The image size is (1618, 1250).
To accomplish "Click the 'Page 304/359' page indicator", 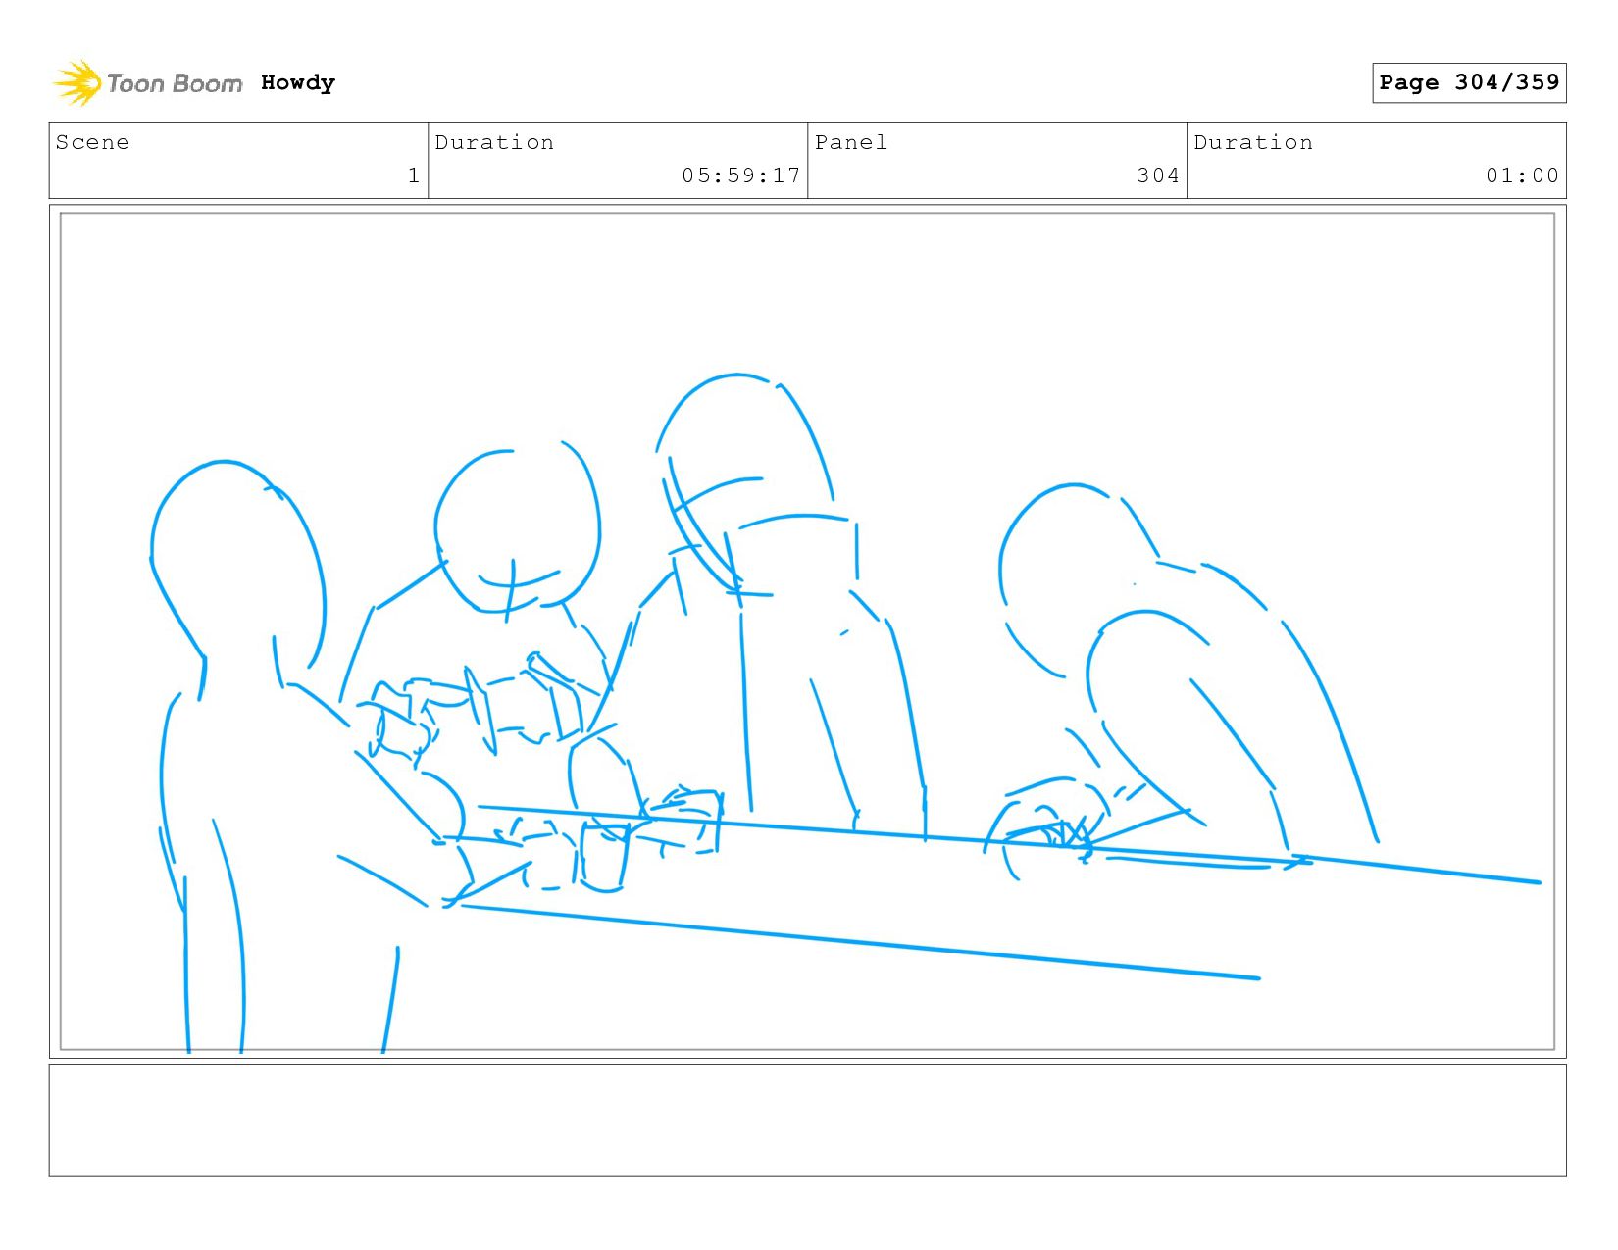I will 1469,82.
